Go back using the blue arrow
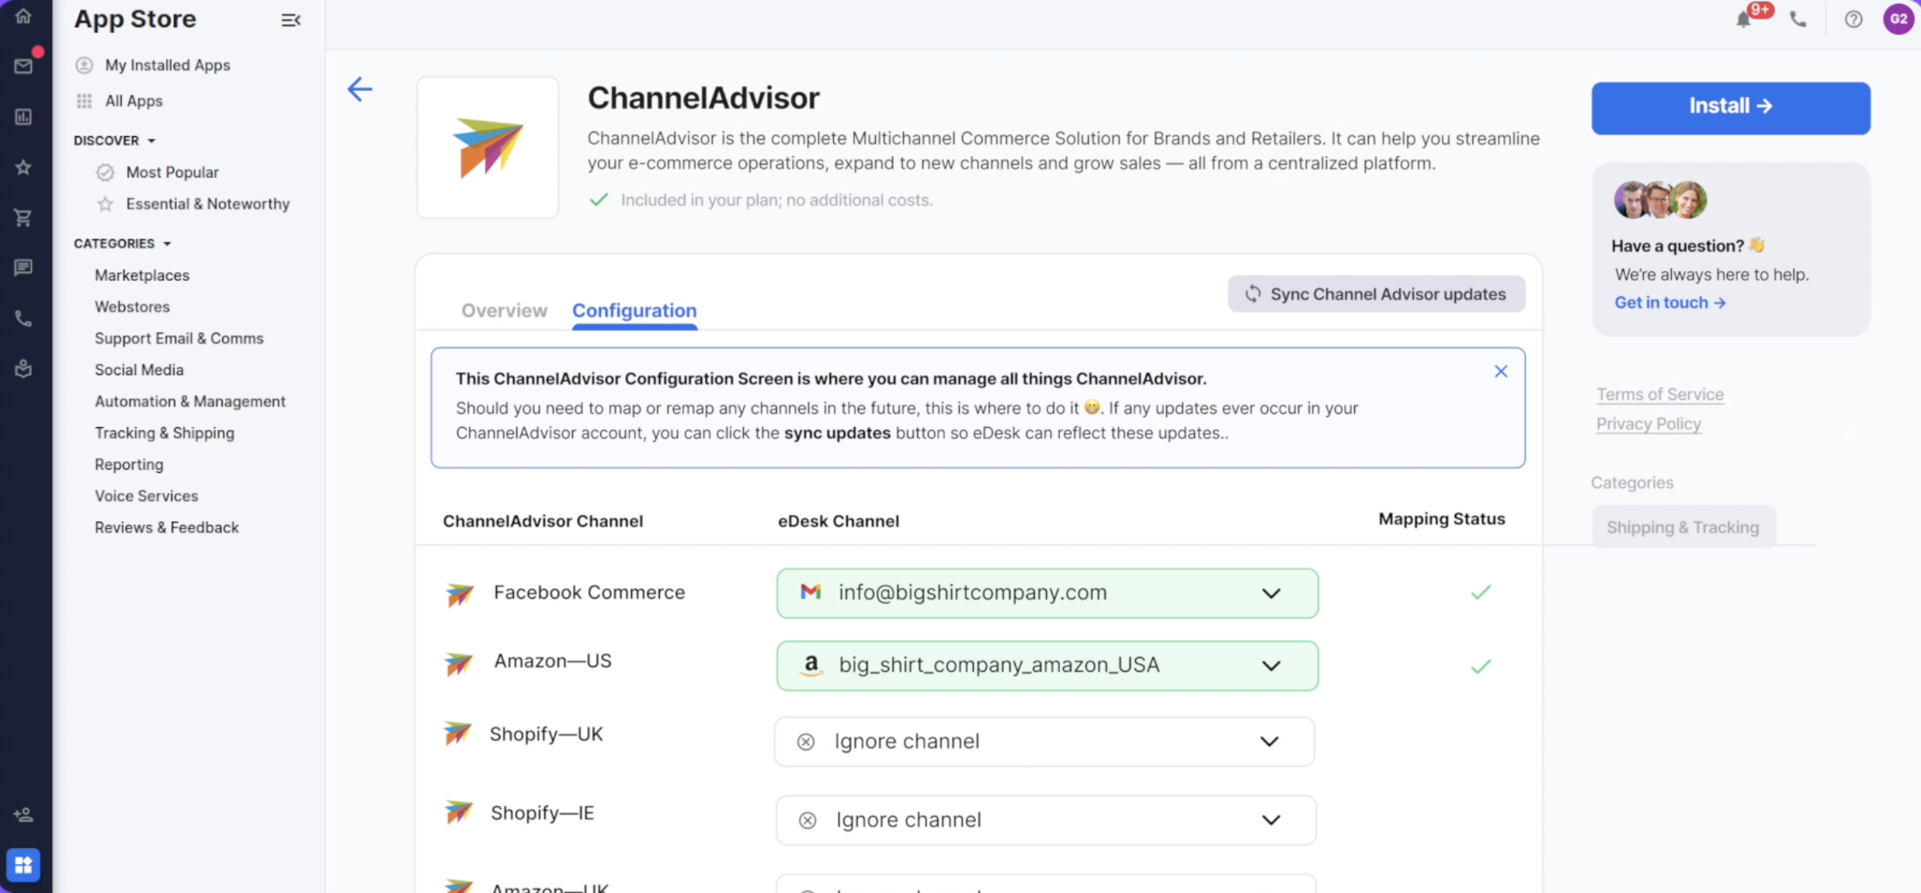Screen dimensions: 1921x893 click(x=360, y=89)
